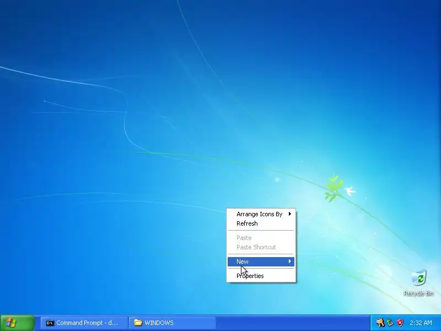Open the Recycle Bin desktop icon
The width and height of the screenshot is (441, 331).
click(x=419, y=282)
